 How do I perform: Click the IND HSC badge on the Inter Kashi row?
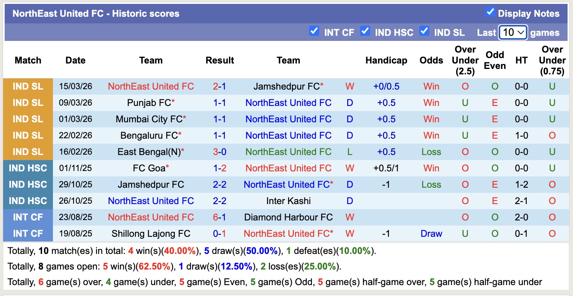coord(28,201)
